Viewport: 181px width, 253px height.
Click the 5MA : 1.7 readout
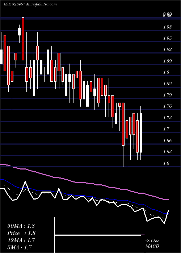click(x=20, y=247)
